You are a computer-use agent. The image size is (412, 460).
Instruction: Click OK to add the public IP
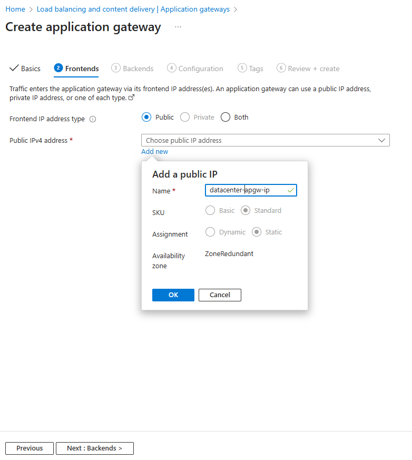tap(173, 295)
